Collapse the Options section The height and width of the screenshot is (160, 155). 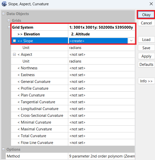tap(3, 149)
